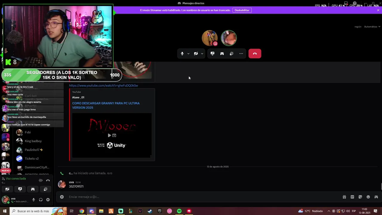Open Task View on taskbar

pyautogui.click(x=72, y=211)
